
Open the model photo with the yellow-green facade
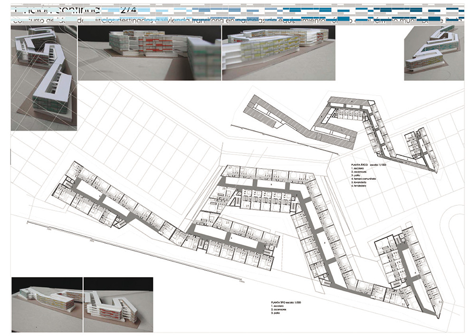click(279, 53)
